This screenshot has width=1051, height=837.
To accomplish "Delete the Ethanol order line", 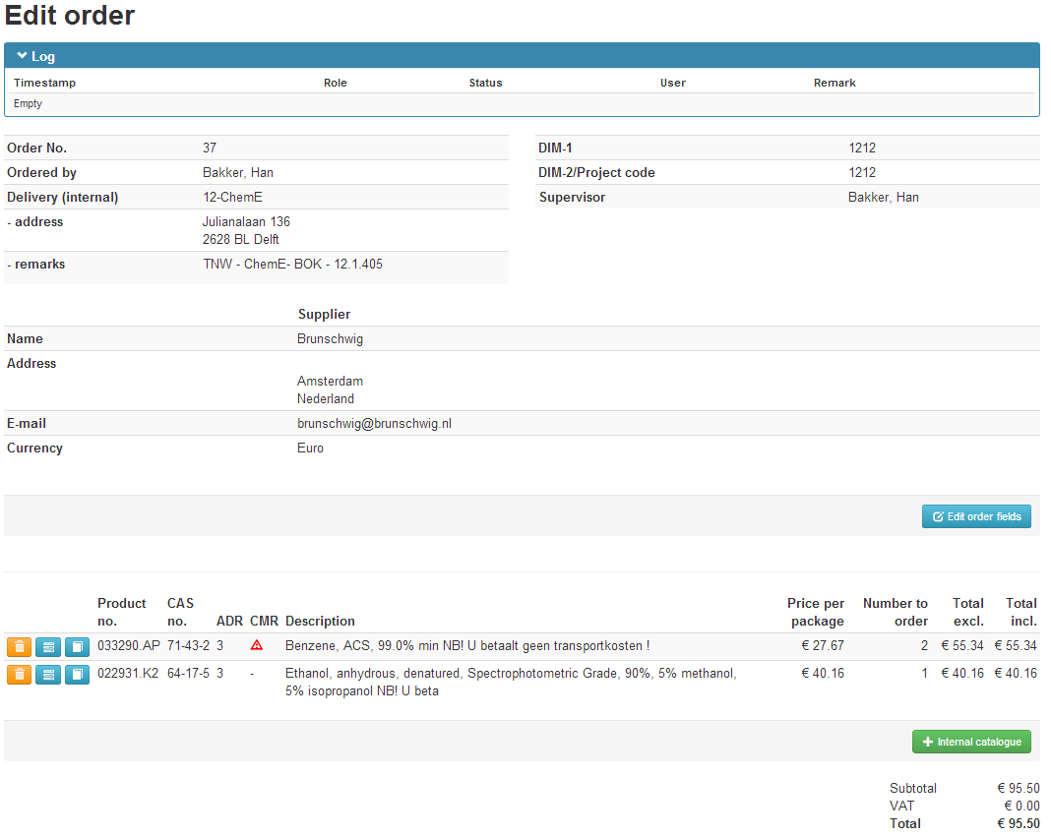I will click(20, 674).
